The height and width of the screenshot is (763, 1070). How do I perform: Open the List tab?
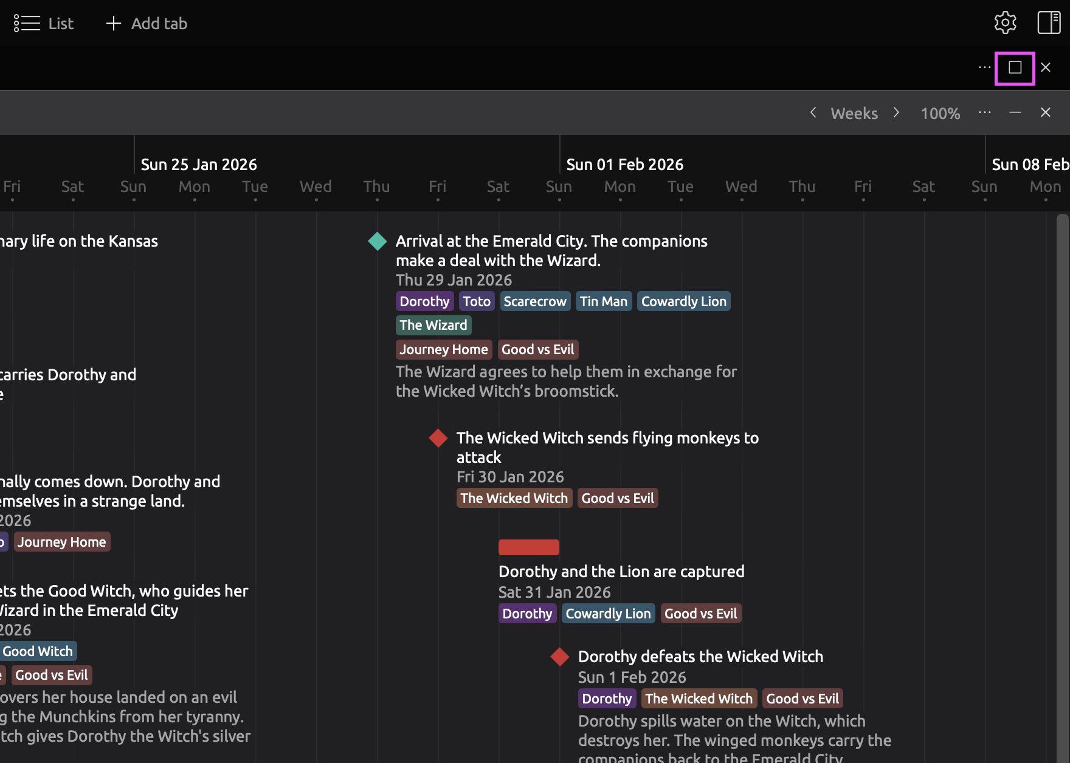44,24
